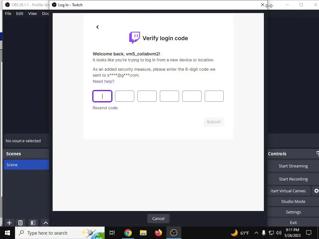Click the microphone tray icon
319x239 pixels.
coord(264,233)
